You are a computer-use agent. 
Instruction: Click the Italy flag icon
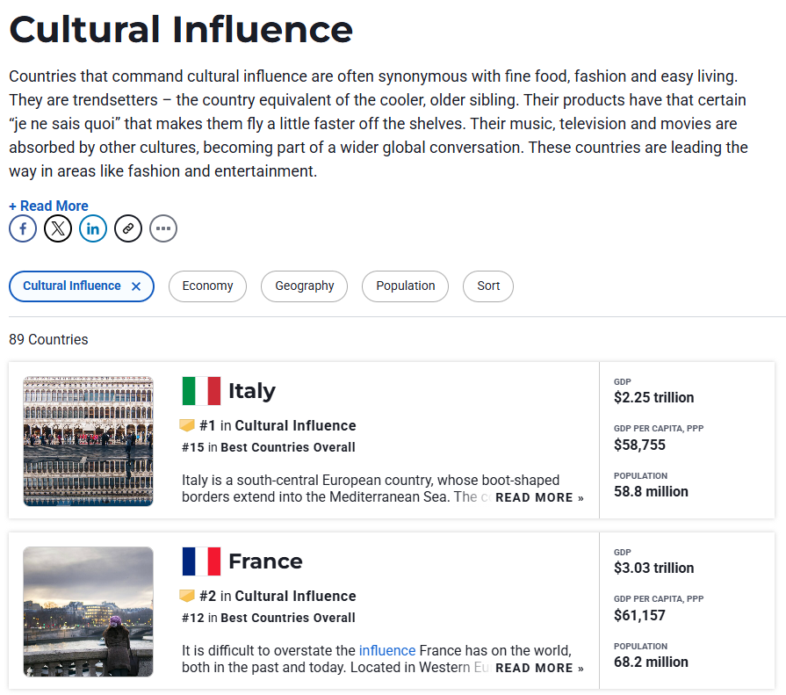coord(201,391)
